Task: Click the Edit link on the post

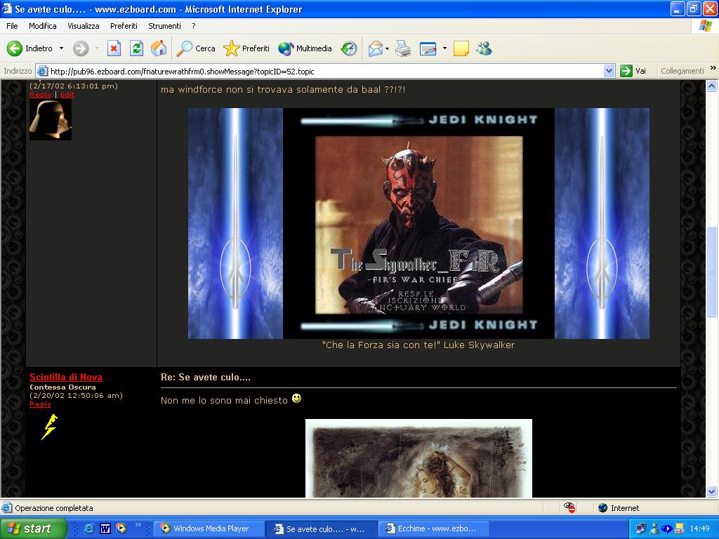Action: [67, 95]
